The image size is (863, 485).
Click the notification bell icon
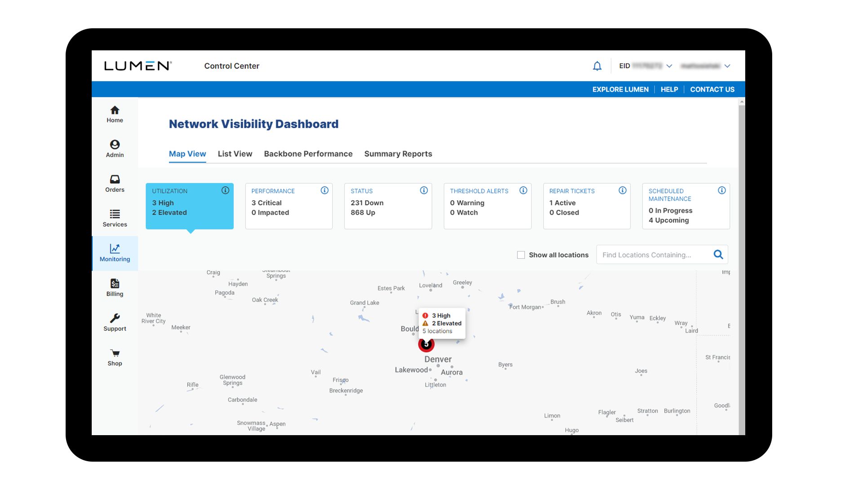pyautogui.click(x=597, y=66)
